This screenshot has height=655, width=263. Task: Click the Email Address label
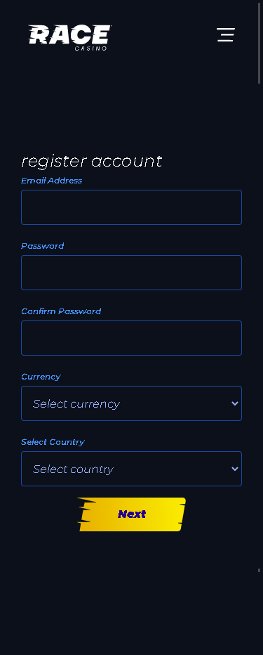click(x=52, y=181)
